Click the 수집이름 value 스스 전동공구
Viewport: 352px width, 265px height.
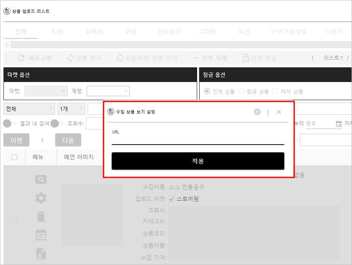[186, 187]
